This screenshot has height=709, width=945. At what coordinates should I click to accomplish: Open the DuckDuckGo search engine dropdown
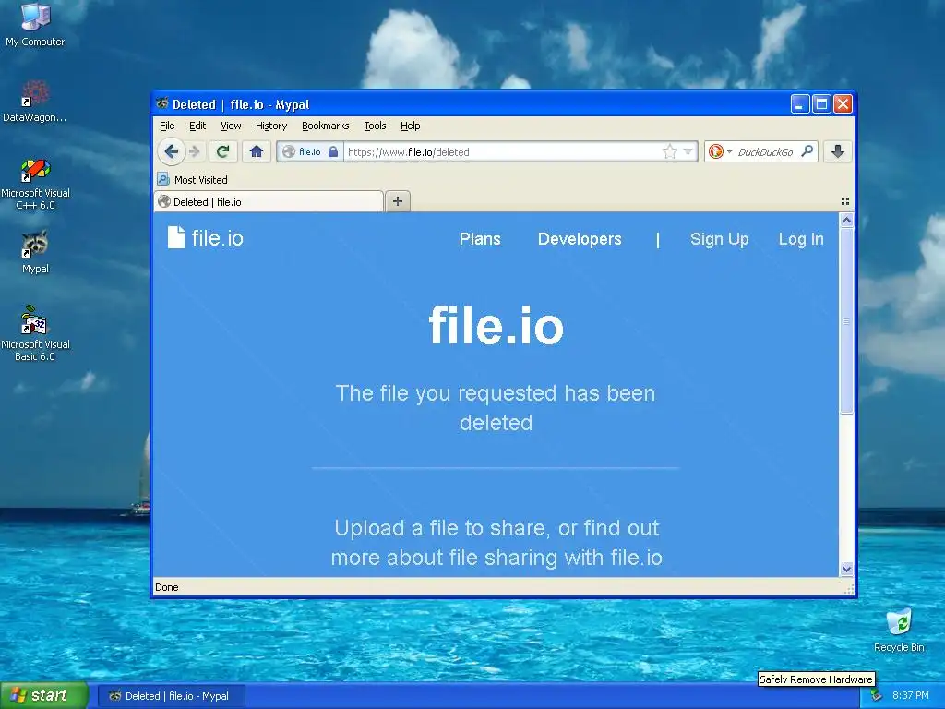pyautogui.click(x=720, y=152)
